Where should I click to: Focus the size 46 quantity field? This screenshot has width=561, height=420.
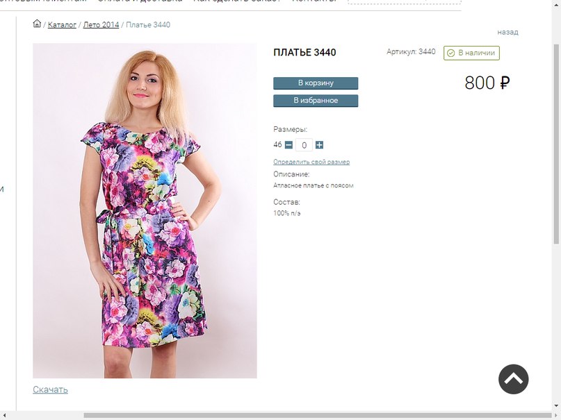[x=304, y=145]
